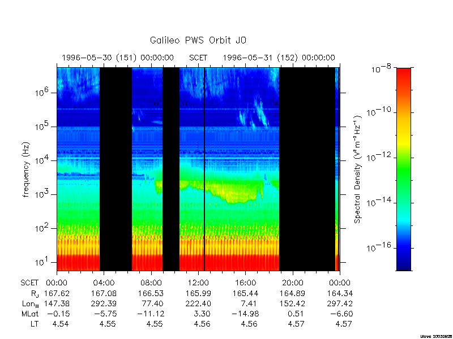Viewport: 453px width, 339px height.
Task: Click the SCET label between the two dates
Action: click(x=198, y=58)
